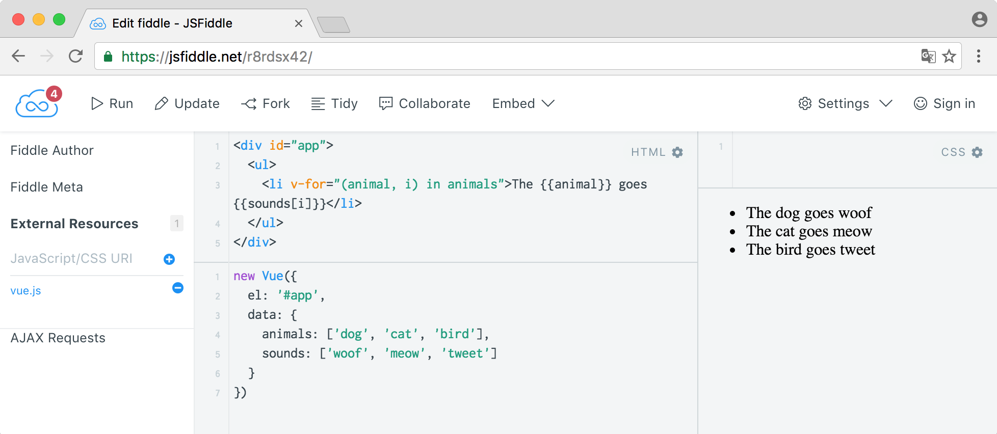Image resolution: width=997 pixels, height=434 pixels.
Task: Open Chrome three-dot menu
Action: coord(978,56)
